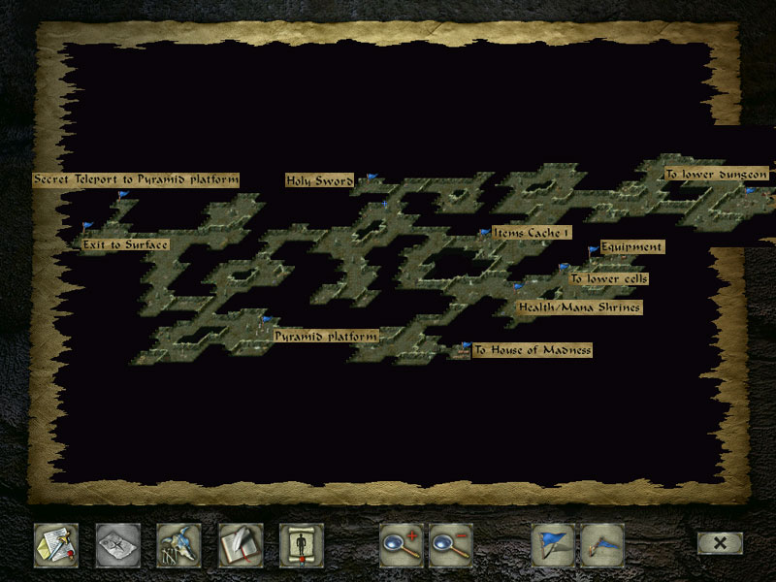776x582 pixels.
Task: Open the world map parchment icon
Action: 117,545
